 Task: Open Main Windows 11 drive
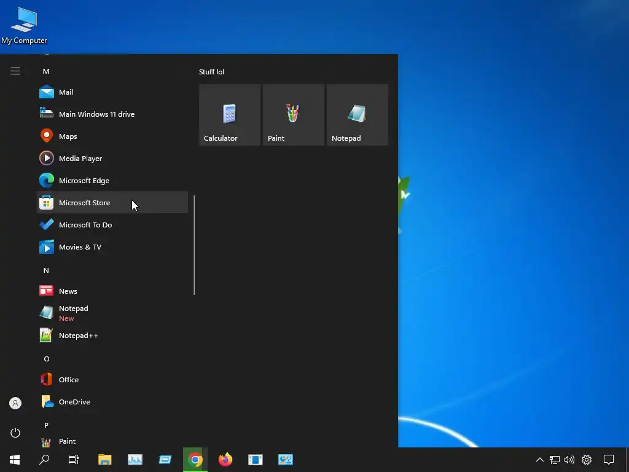(112, 114)
